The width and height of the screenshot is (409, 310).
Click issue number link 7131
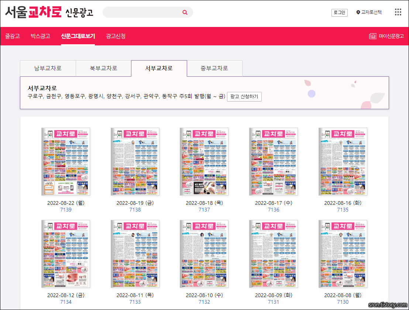tap(274, 302)
